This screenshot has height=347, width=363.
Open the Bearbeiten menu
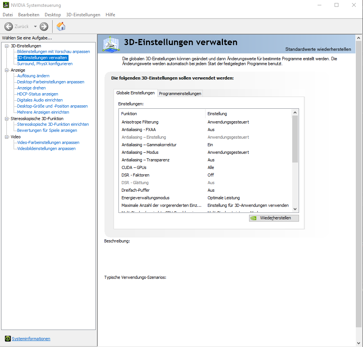pos(29,15)
